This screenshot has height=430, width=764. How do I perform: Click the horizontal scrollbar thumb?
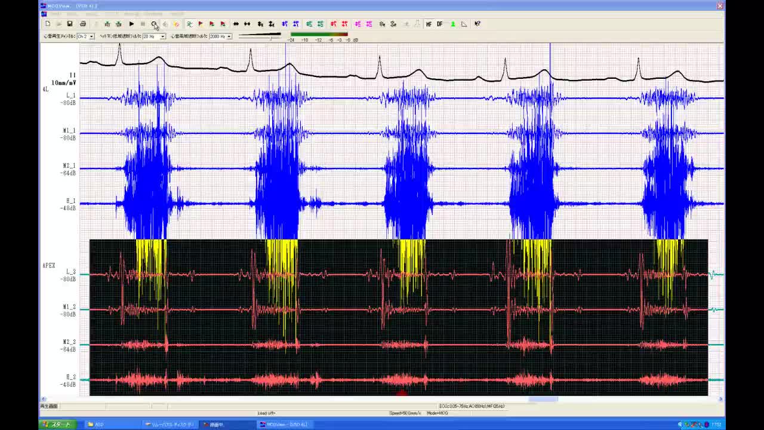(x=543, y=400)
